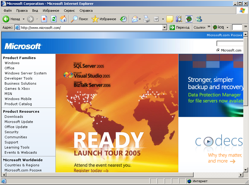Screen dimensions: 249x185
Task: Click the page icon in address bar
Action: [x=18, y=28]
